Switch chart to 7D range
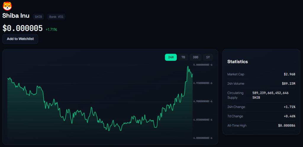303x147 pixels. coord(183,57)
